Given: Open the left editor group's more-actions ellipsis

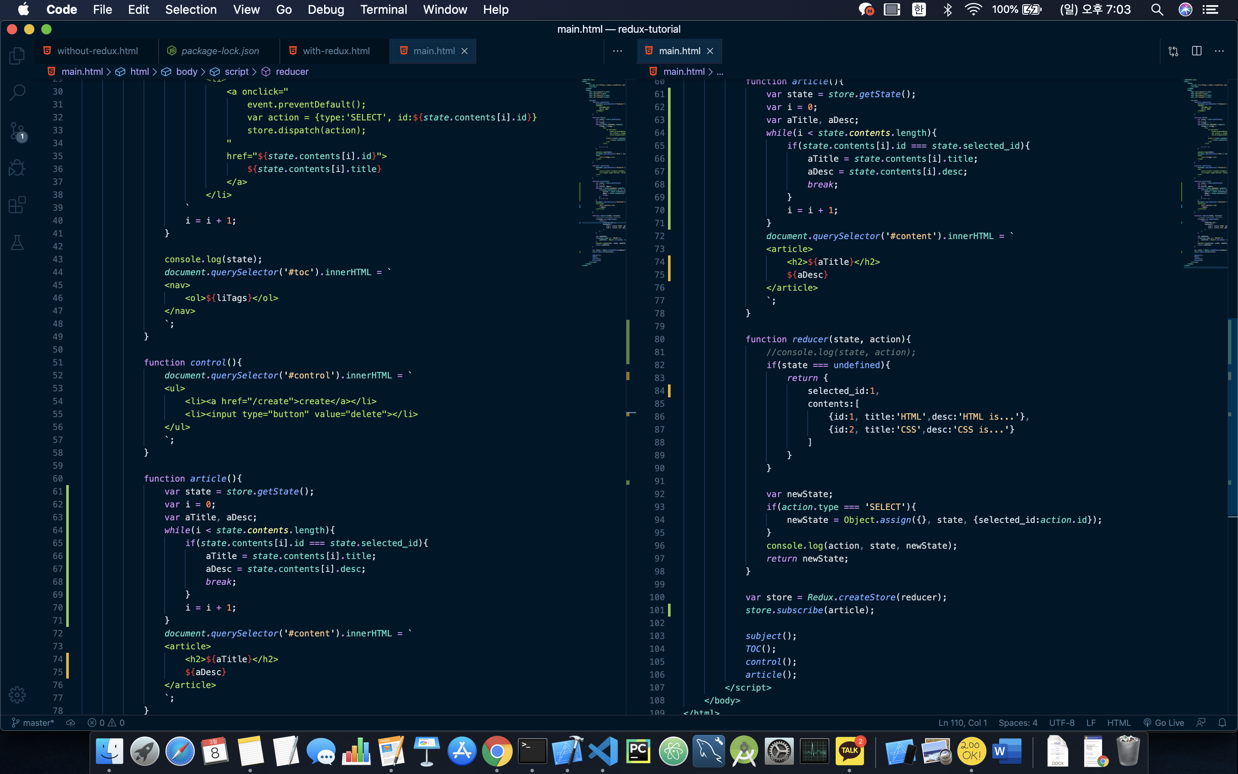Looking at the screenshot, I should click(x=617, y=51).
